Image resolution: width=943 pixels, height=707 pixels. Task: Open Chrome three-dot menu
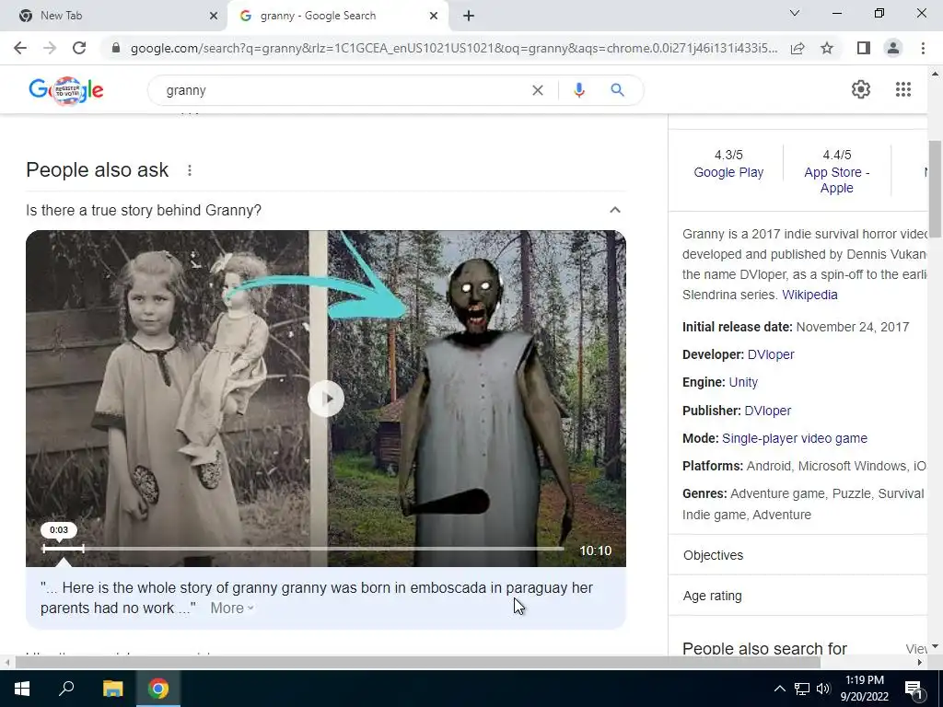coord(923,48)
